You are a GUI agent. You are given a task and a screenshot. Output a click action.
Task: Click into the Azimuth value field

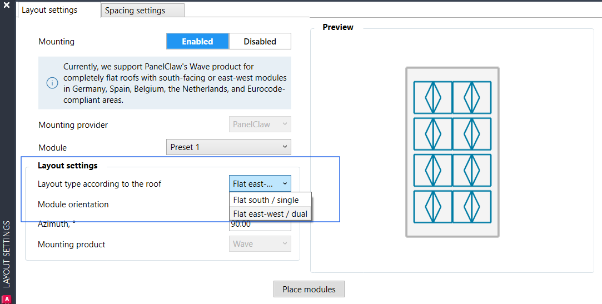pyautogui.click(x=260, y=225)
